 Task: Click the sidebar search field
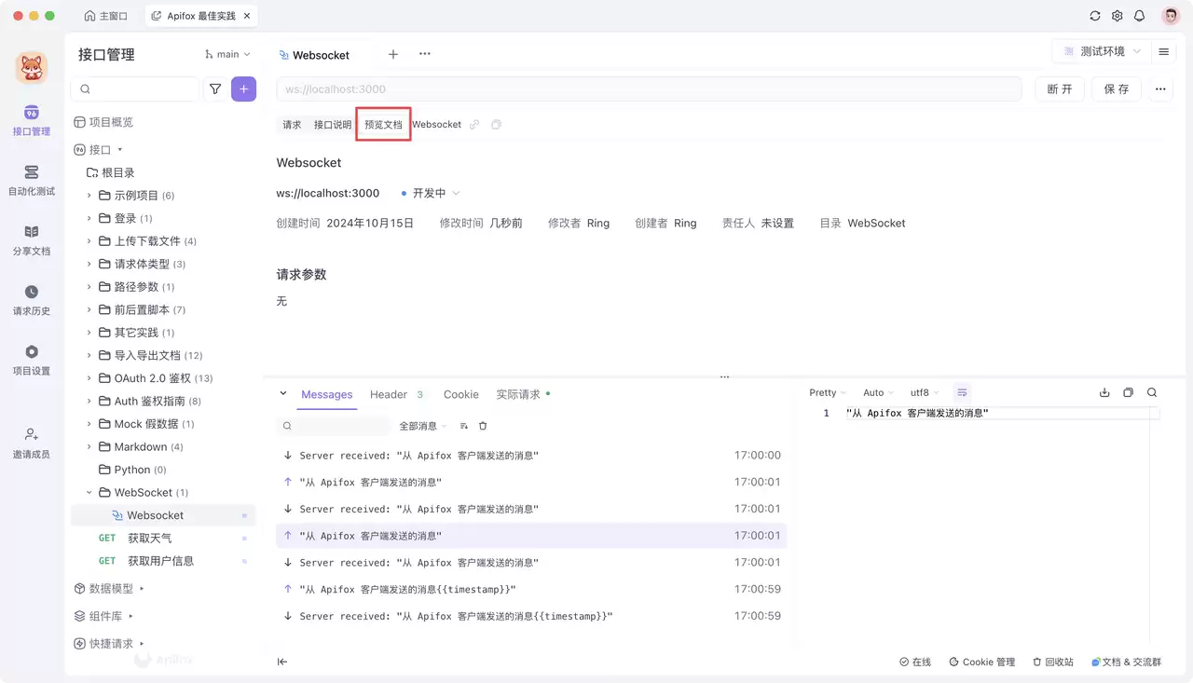tap(135, 89)
